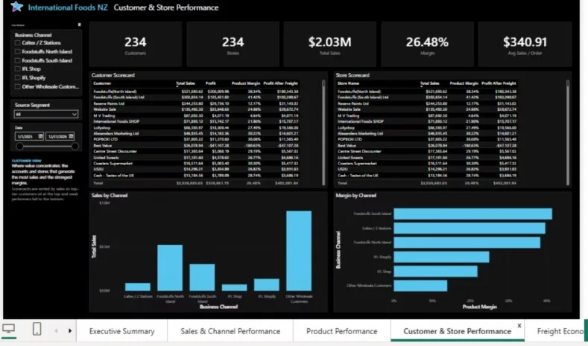The height and width of the screenshot is (346, 588).
Task: Sort Store Scorecard by Product Margin header
Action: [x=464, y=83]
